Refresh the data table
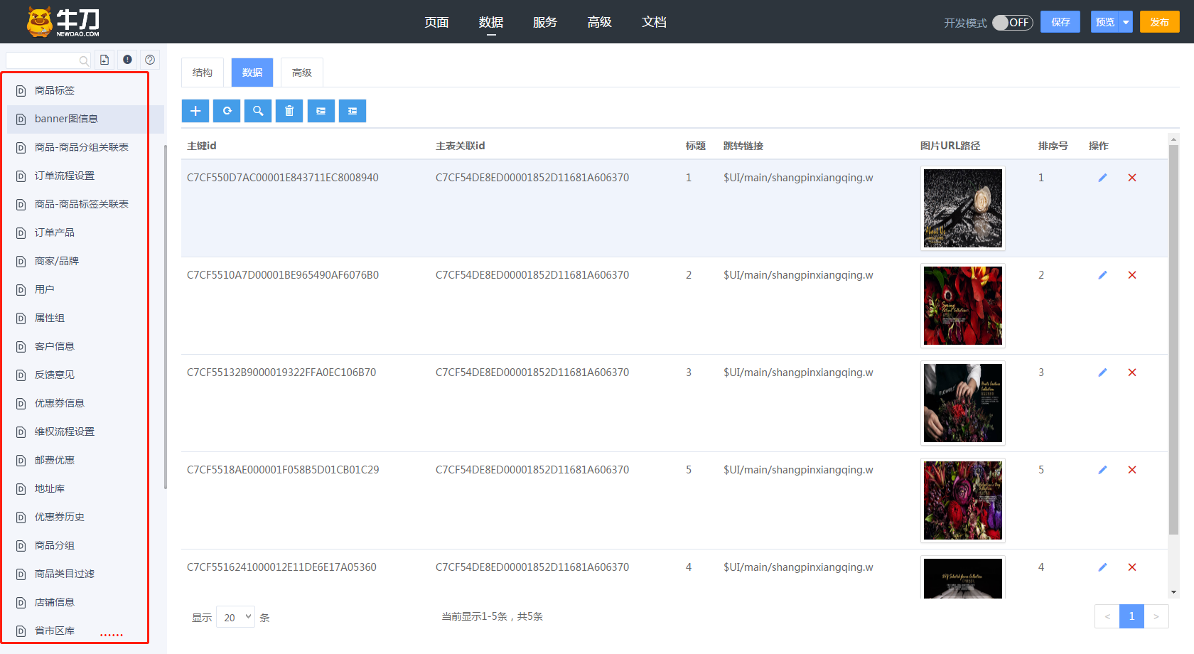Screen dimensions: 1194x654 click(x=227, y=111)
